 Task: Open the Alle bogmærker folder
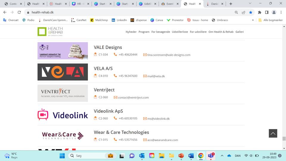point(271,20)
